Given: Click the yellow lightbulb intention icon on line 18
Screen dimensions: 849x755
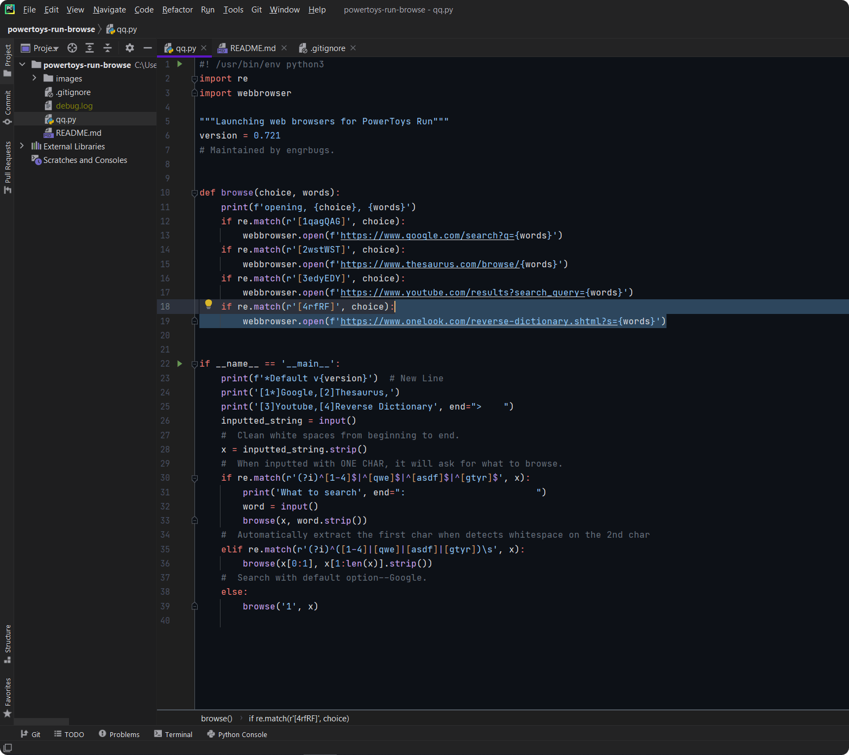Looking at the screenshot, I should point(209,305).
